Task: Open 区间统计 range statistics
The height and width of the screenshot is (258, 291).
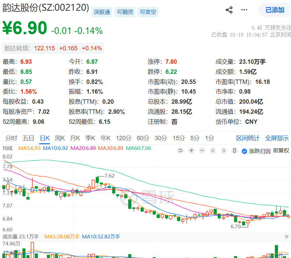Action: point(248,138)
